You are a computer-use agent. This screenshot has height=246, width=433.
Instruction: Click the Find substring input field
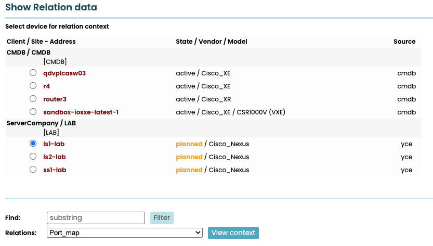[96, 217]
